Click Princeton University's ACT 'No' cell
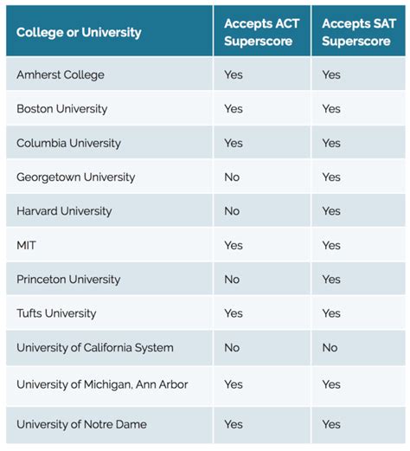Screen dimensions: 410x451 tap(262, 279)
